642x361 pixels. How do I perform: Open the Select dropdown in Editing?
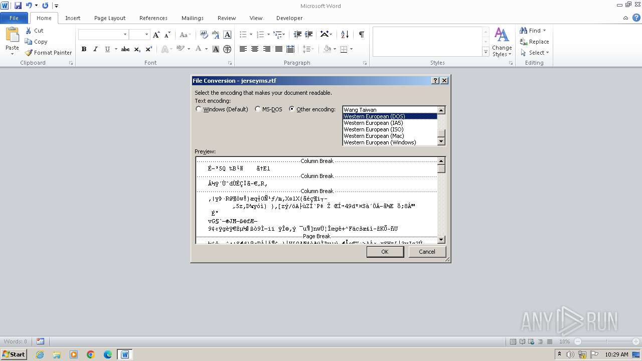(535, 53)
